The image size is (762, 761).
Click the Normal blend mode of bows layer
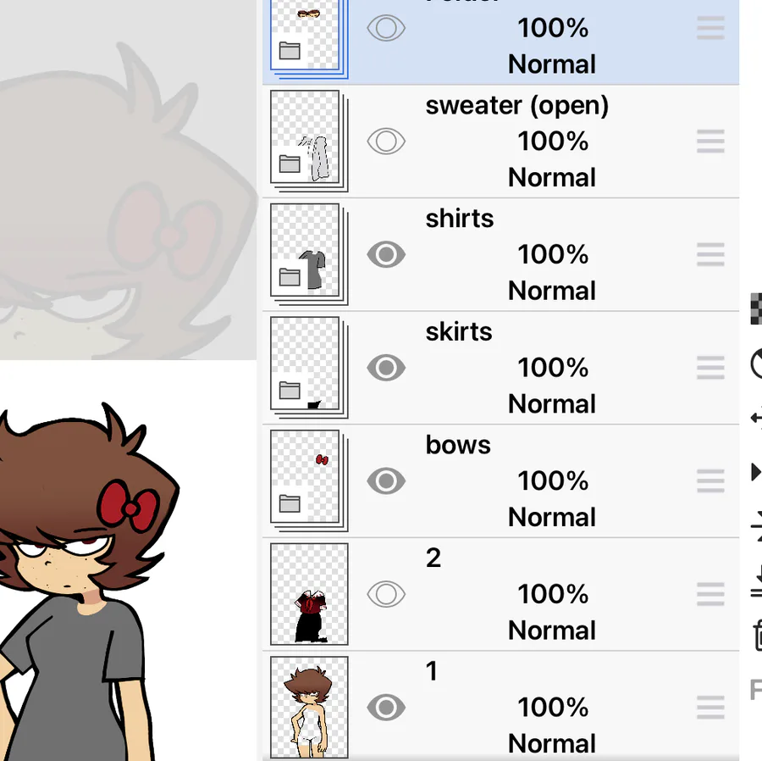552,517
